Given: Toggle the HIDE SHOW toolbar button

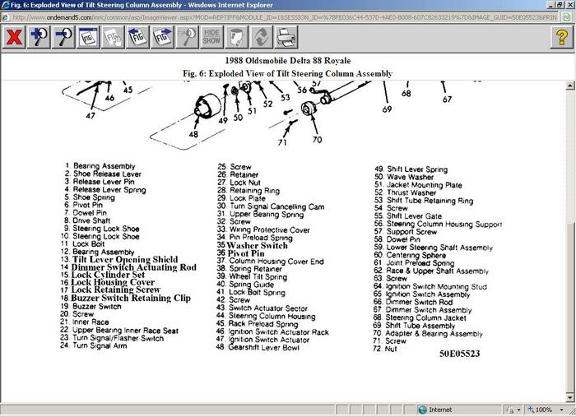Looking at the screenshot, I should (211, 37).
